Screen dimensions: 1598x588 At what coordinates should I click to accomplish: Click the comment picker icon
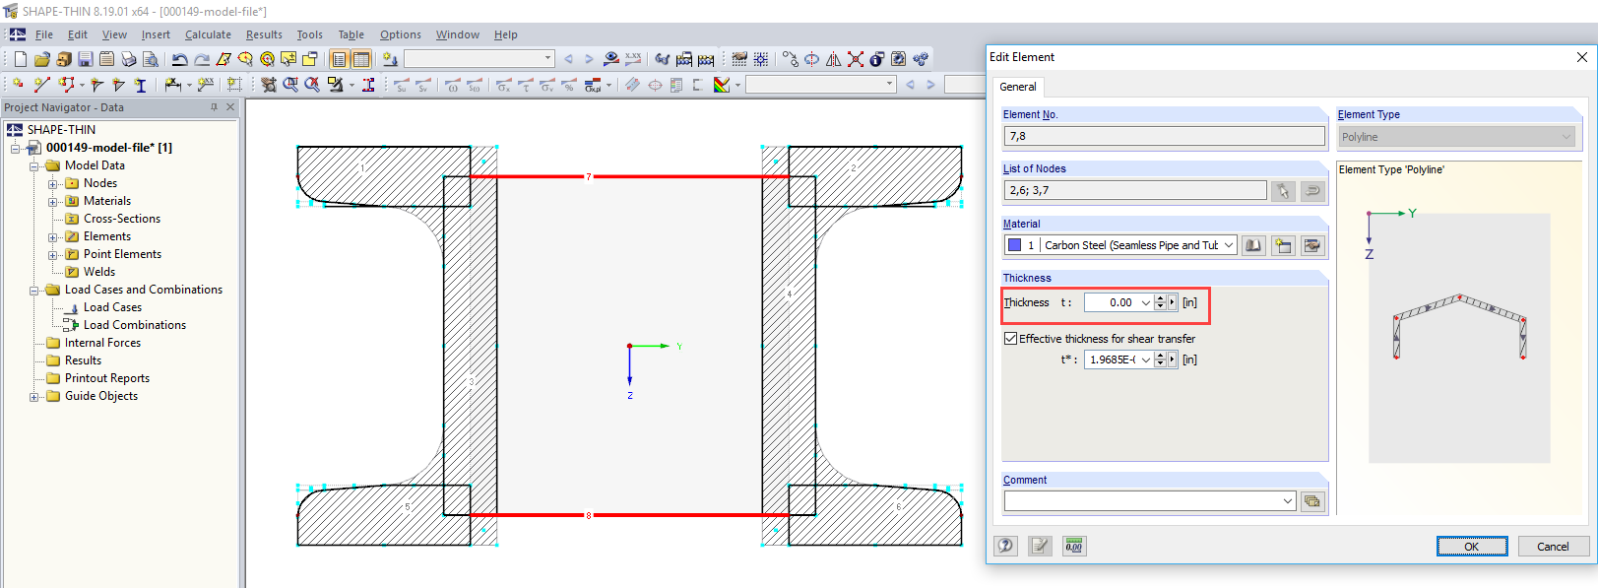(1312, 501)
